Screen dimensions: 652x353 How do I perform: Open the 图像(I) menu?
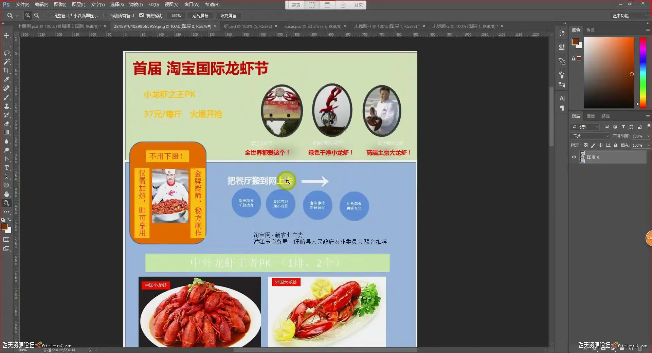pos(60,5)
